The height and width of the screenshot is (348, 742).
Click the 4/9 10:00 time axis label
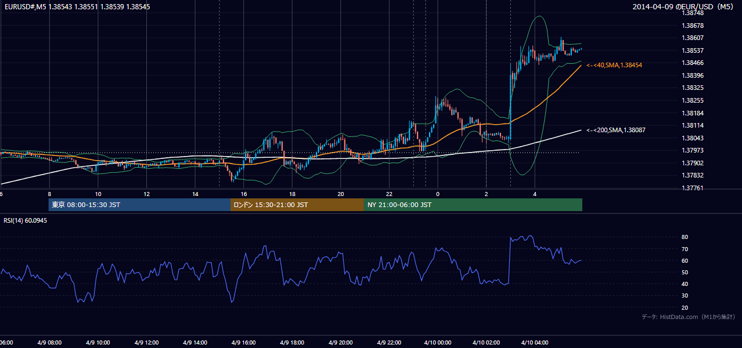(x=98, y=342)
